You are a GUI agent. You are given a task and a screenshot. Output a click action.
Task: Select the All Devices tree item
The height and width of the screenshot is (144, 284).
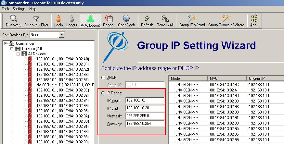(37, 54)
